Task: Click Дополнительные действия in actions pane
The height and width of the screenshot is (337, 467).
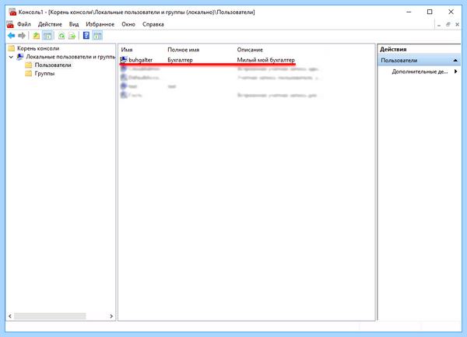Action: (420, 72)
